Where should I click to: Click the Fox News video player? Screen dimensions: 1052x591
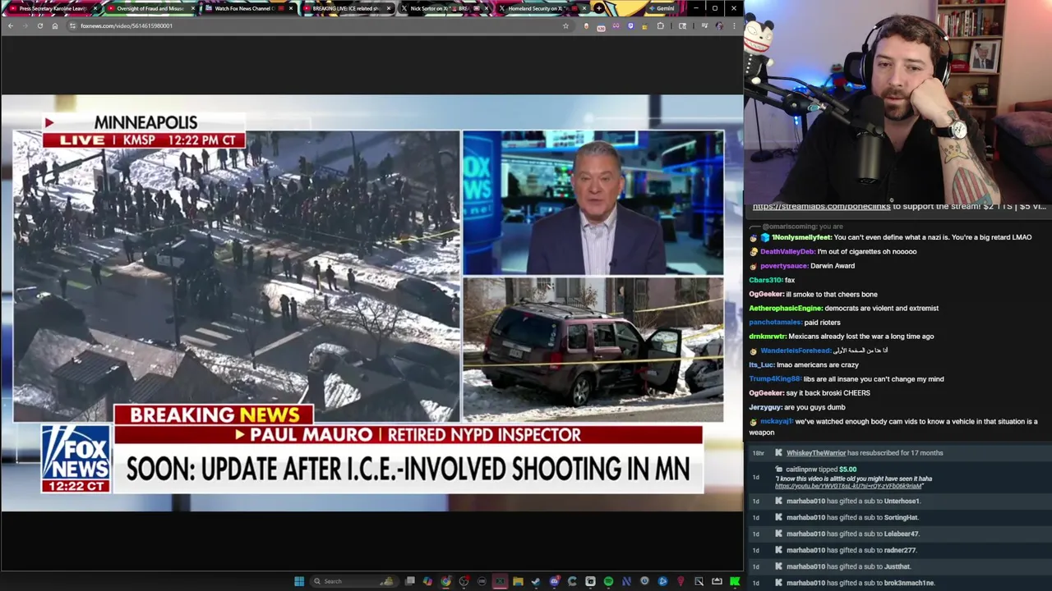click(x=371, y=302)
